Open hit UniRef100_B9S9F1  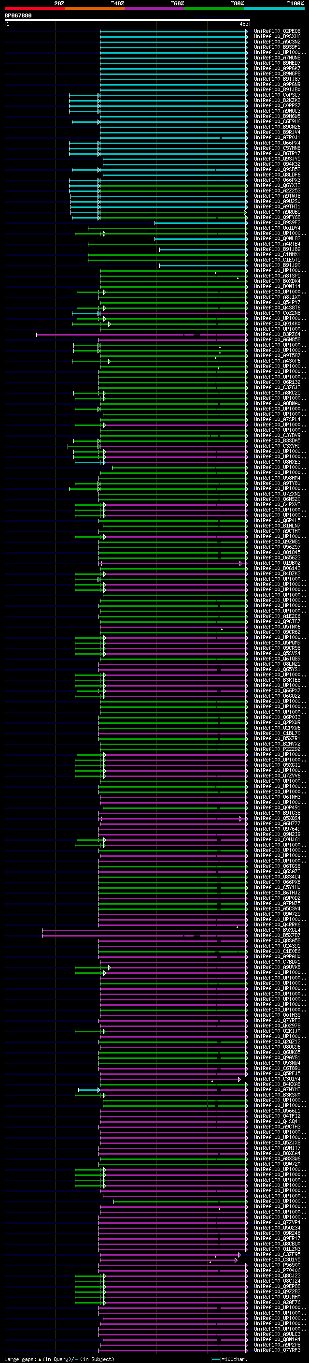click(x=277, y=47)
